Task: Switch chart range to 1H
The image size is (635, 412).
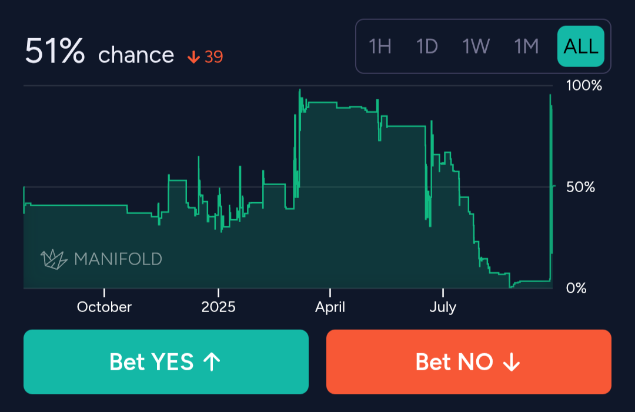Action: tap(380, 46)
